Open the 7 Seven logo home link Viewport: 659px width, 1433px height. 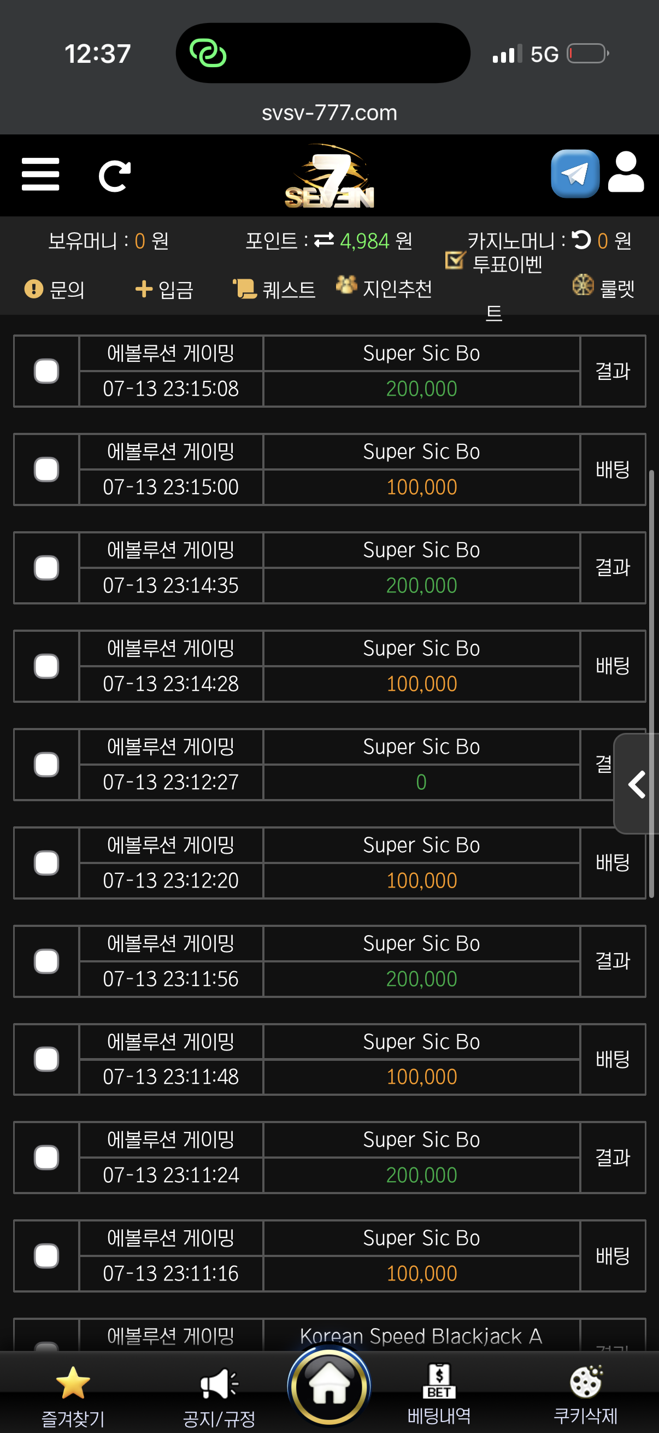[x=329, y=177]
